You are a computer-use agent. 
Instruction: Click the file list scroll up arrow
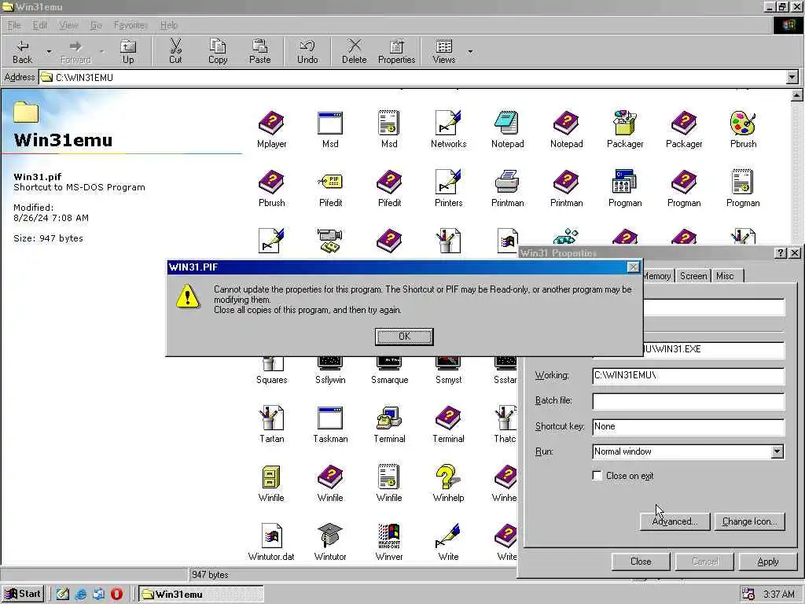pyautogui.click(x=797, y=95)
